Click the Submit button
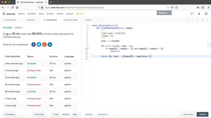Image resolution: width=211 pixels, height=118 pixels. coord(202,114)
